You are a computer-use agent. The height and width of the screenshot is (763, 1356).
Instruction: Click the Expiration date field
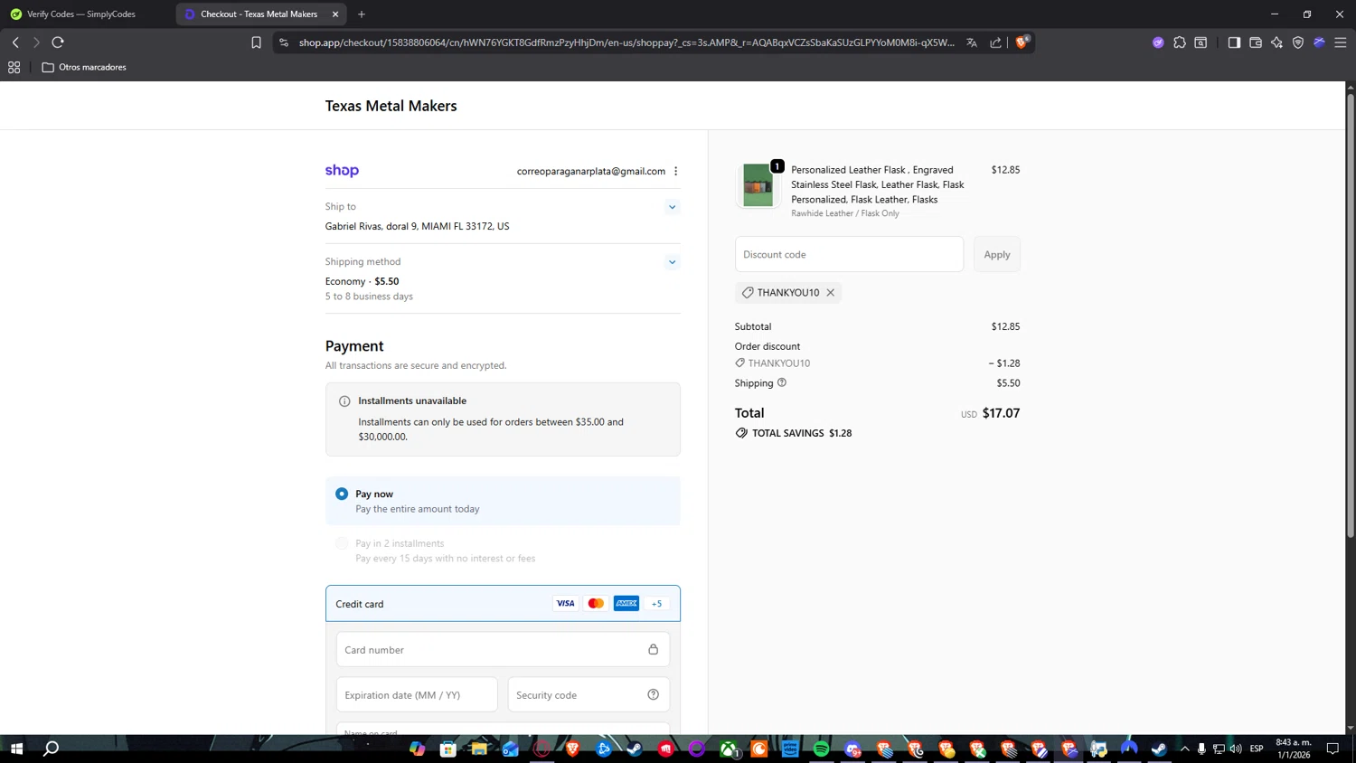417,694
